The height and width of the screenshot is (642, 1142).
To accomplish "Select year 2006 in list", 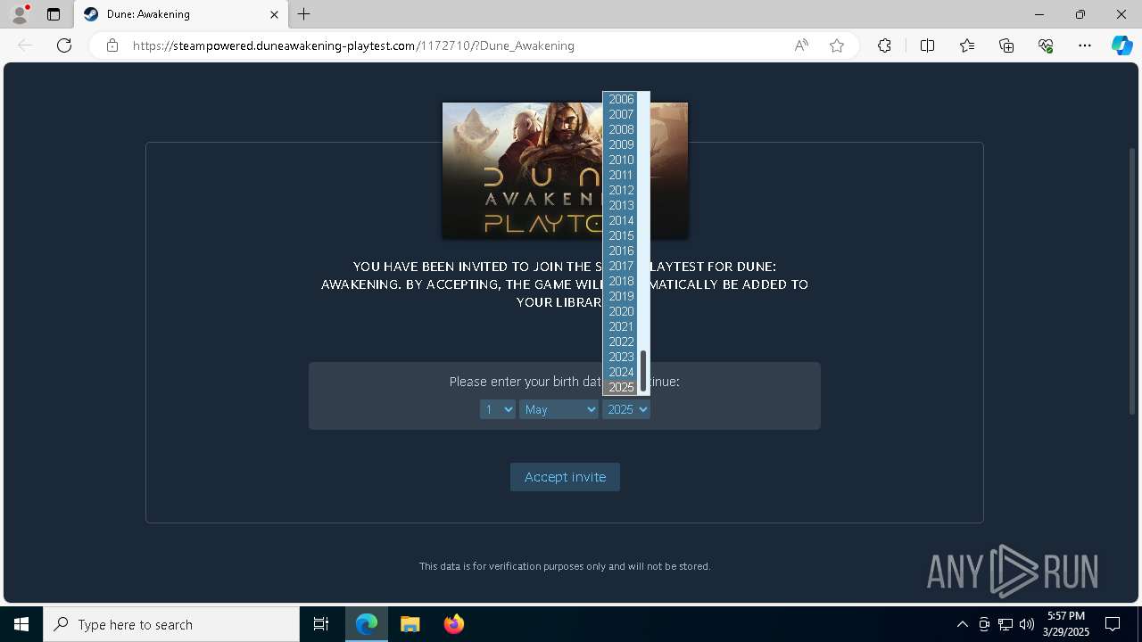I will (x=621, y=99).
